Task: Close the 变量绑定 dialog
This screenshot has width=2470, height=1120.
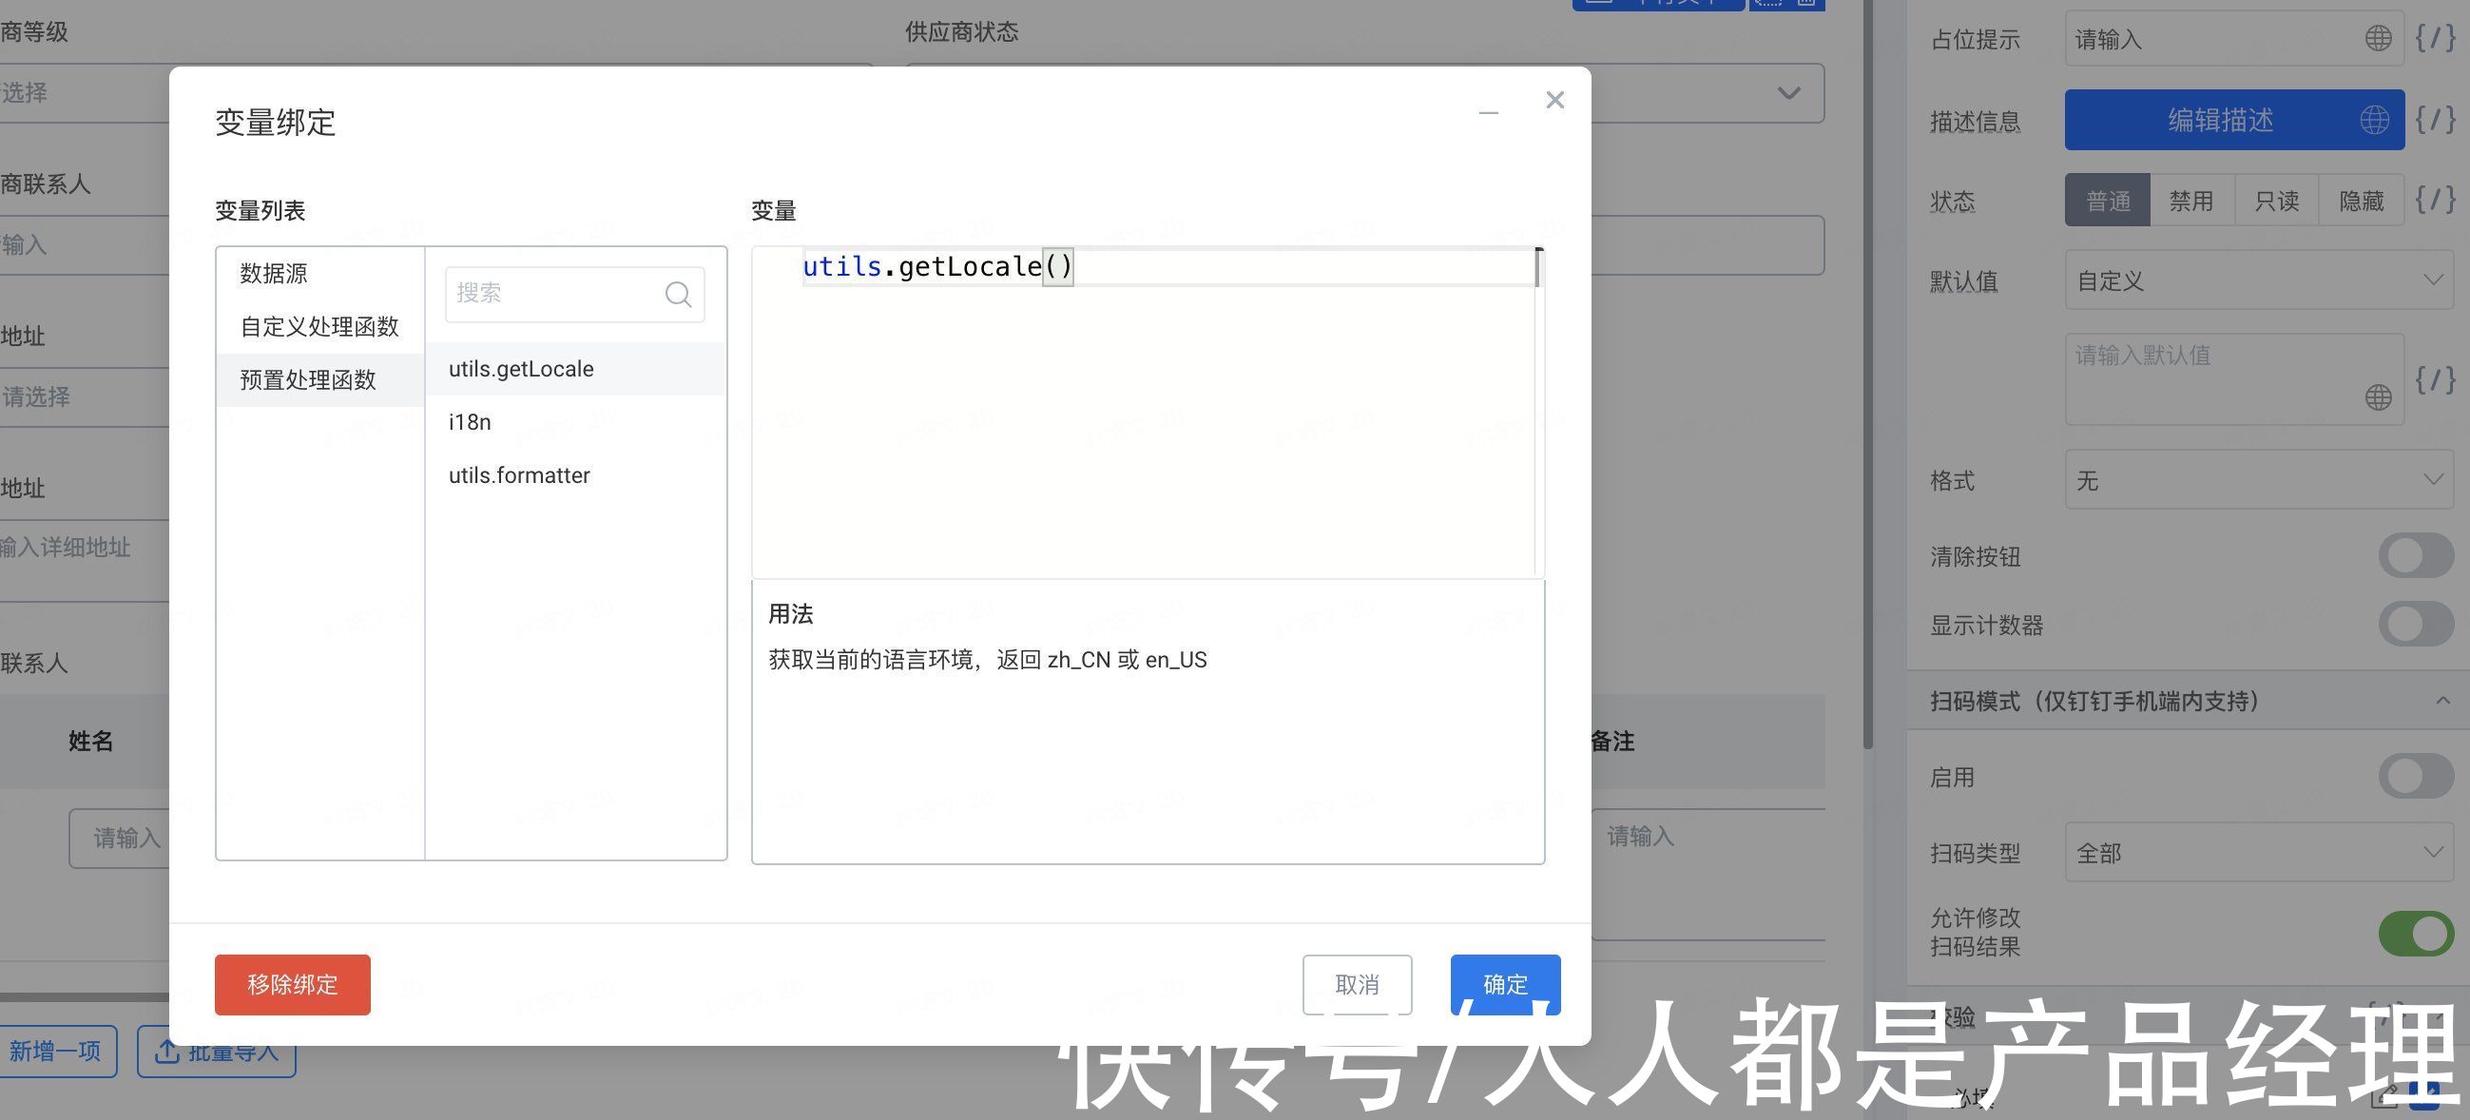Action: [1554, 100]
